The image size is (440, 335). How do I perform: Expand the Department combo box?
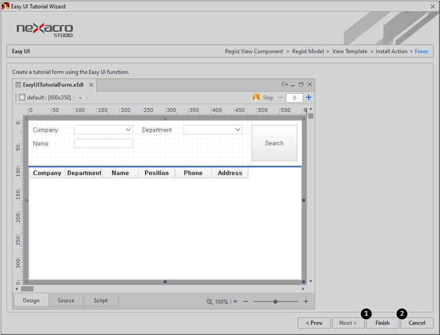(238, 130)
